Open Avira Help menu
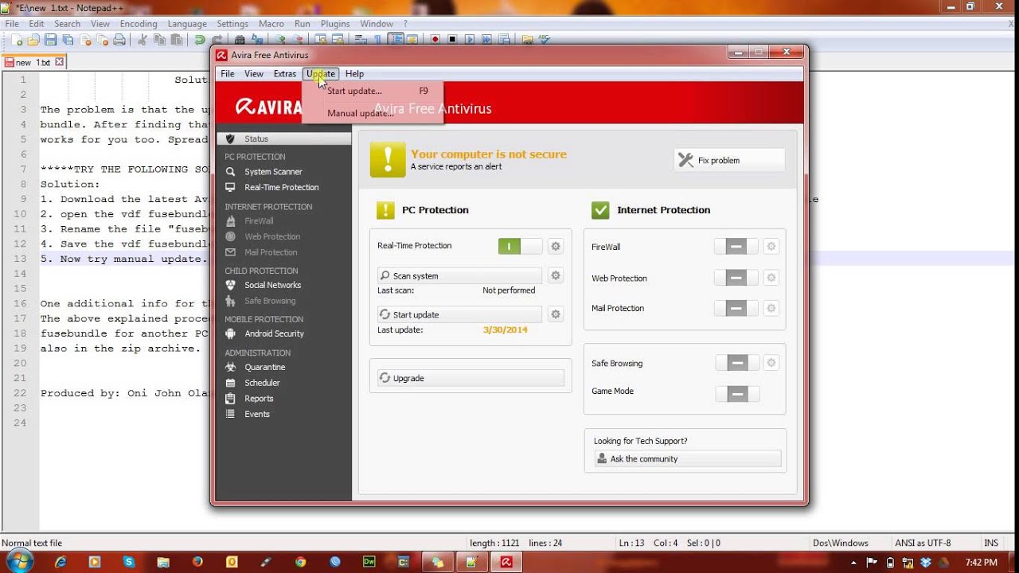The image size is (1019, 573). [354, 74]
